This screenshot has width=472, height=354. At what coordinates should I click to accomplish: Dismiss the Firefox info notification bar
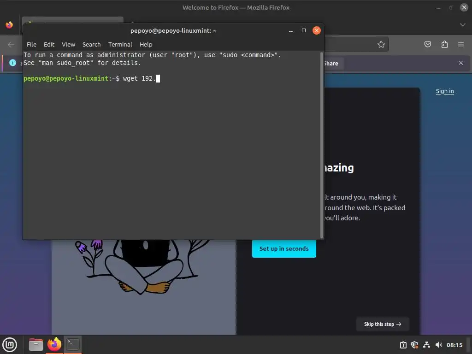(461, 63)
